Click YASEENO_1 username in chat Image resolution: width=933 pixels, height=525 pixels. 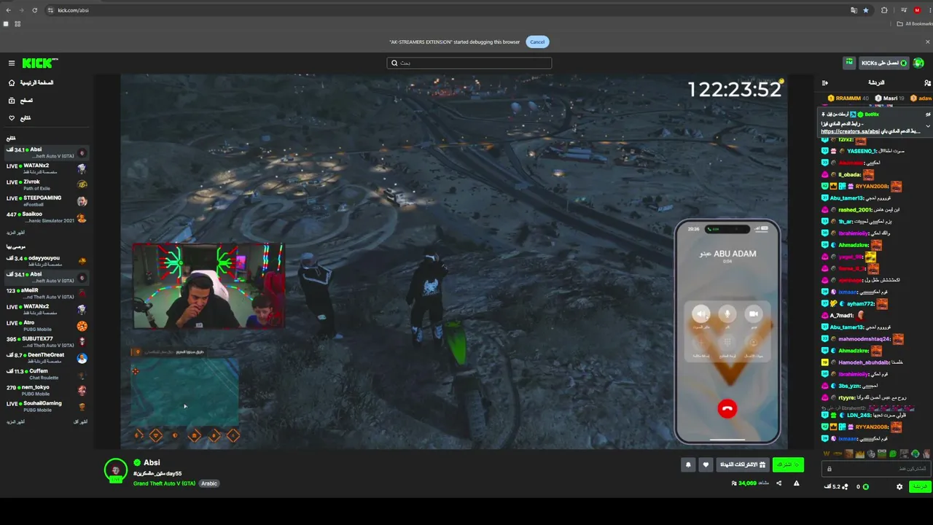tap(862, 151)
